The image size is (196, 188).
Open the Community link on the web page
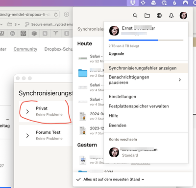click(25, 49)
